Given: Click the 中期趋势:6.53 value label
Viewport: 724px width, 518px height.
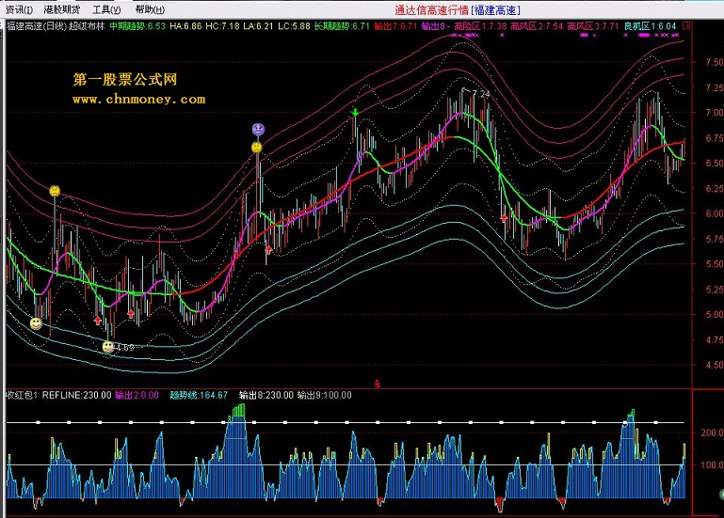Looking at the screenshot, I should tap(137, 25).
